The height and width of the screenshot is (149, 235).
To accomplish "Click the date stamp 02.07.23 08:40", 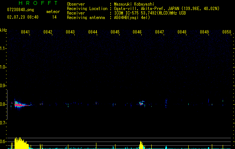I will pos(23,17).
